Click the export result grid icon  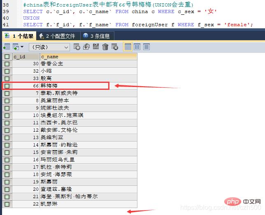pos(7,47)
